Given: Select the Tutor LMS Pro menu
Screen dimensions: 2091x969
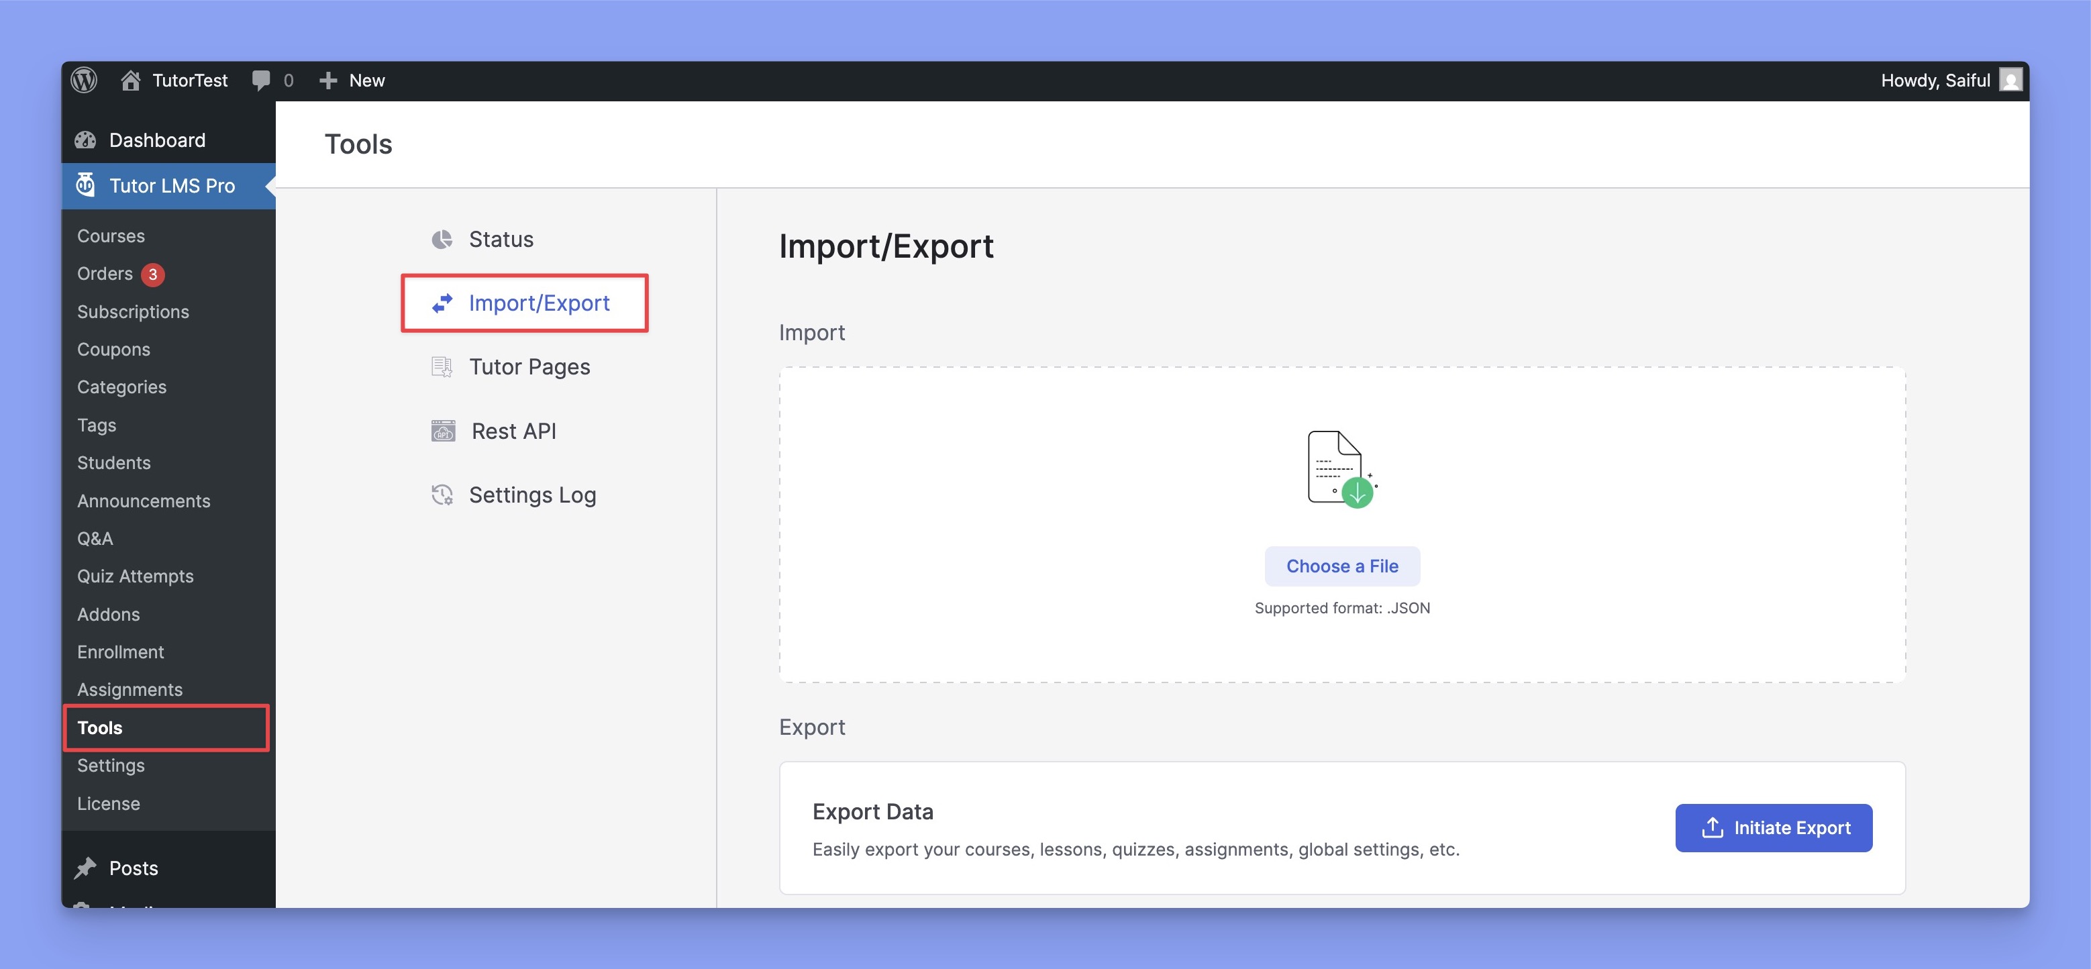Looking at the screenshot, I should pyautogui.click(x=169, y=185).
